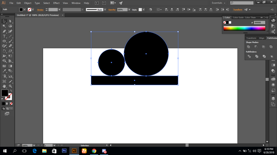Click the Go to Bridge button

pos(97,3)
